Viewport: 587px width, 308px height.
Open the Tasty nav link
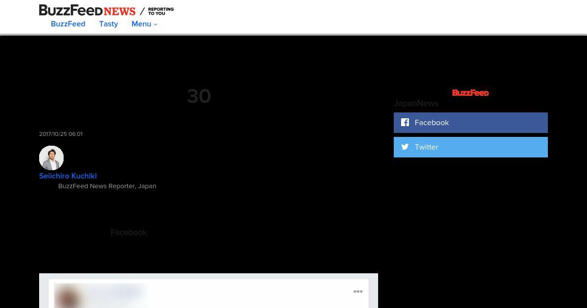109,24
